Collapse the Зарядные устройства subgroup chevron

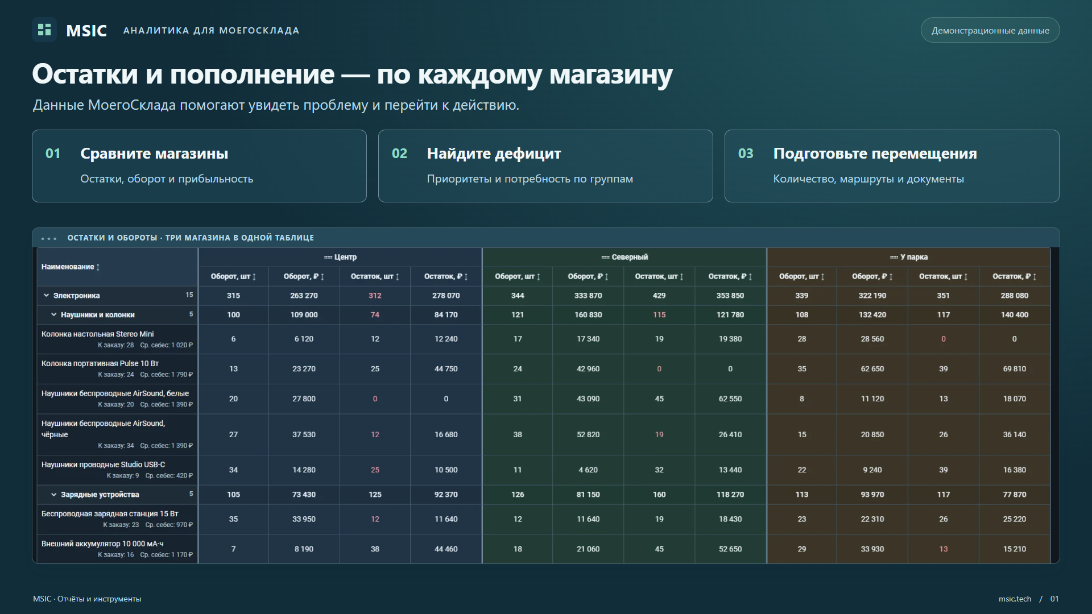tap(54, 495)
